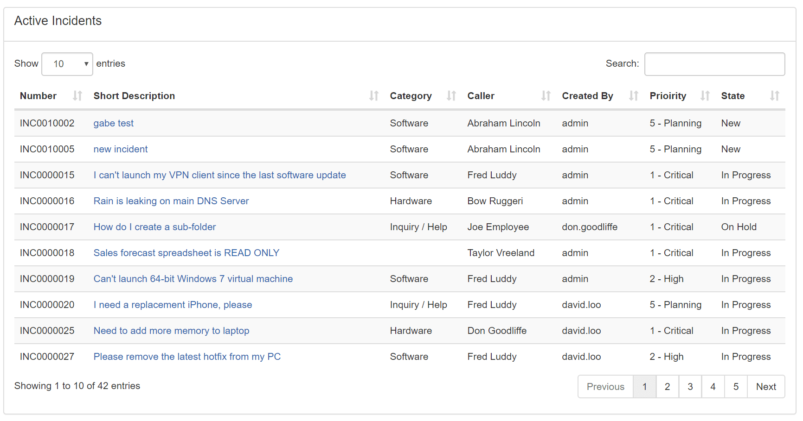
Task: Sort by Short Description arrows icon
Action: pyautogui.click(x=374, y=96)
